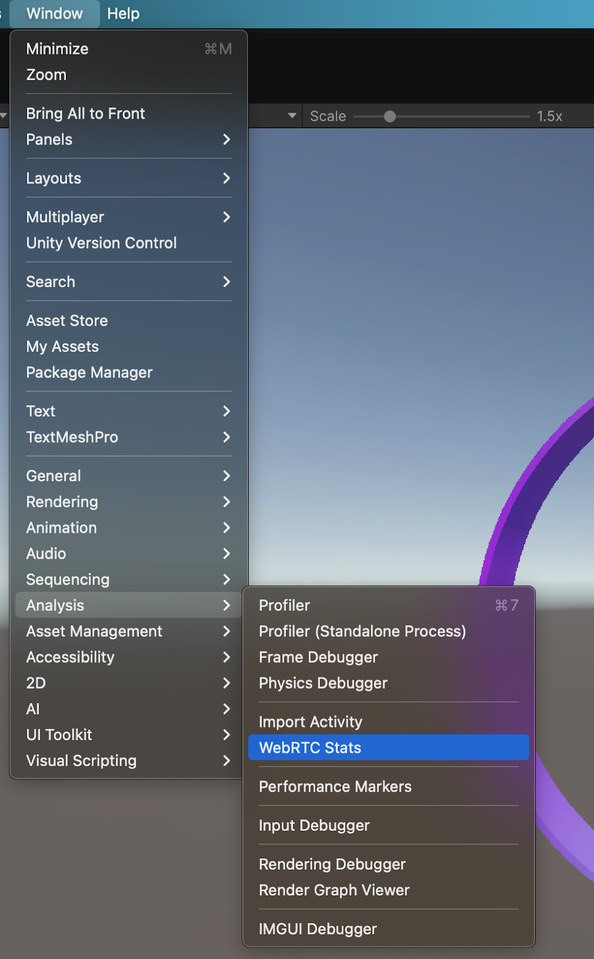Expand the UI Toolkit submenu
The width and height of the screenshot is (594, 959).
(x=129, y=735)
